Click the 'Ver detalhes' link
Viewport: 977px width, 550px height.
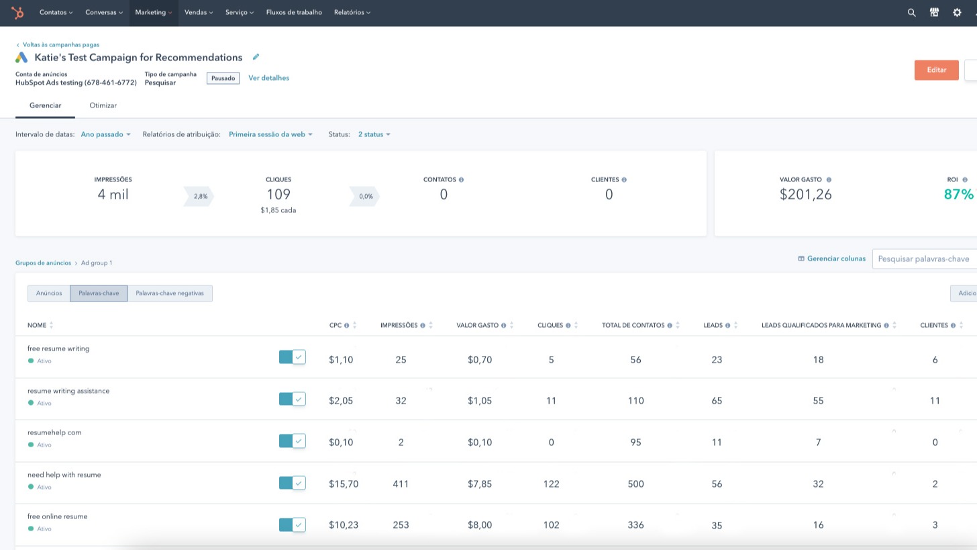(268, 78)
